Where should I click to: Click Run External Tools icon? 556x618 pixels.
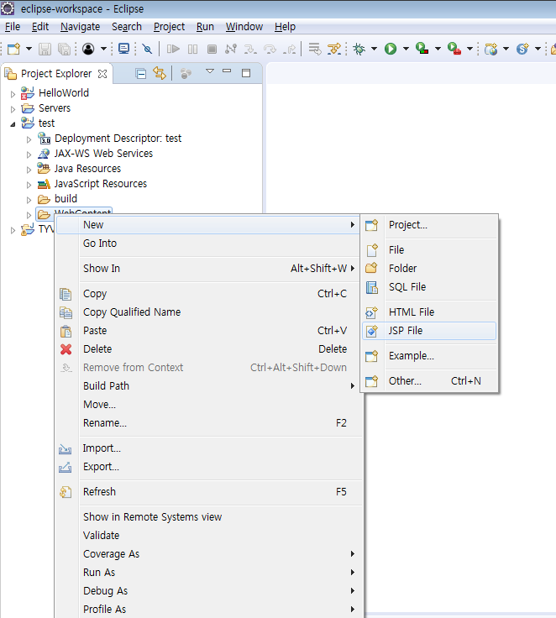[454, 49]
